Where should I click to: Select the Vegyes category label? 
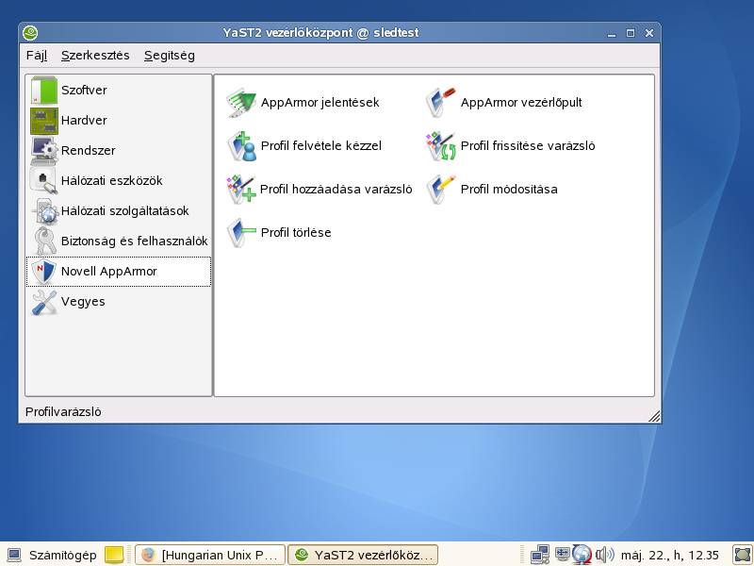coord(83,302)
